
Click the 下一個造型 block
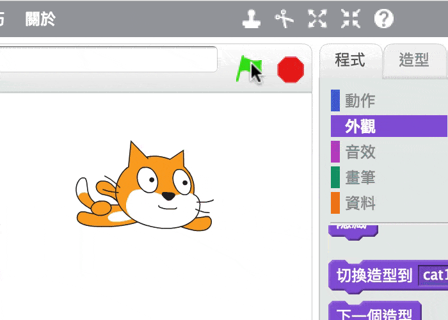(x=375, y=312)
